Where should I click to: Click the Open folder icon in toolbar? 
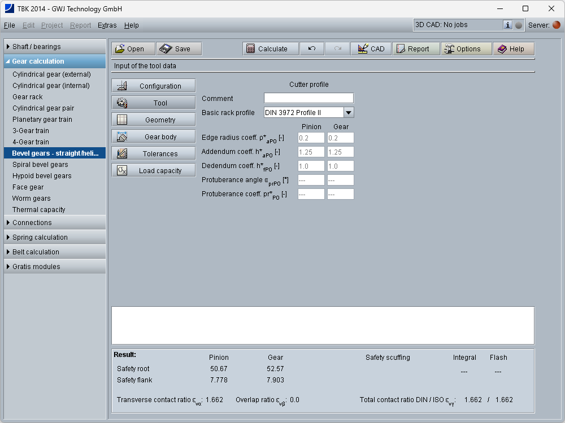click(x=120, y=49)
